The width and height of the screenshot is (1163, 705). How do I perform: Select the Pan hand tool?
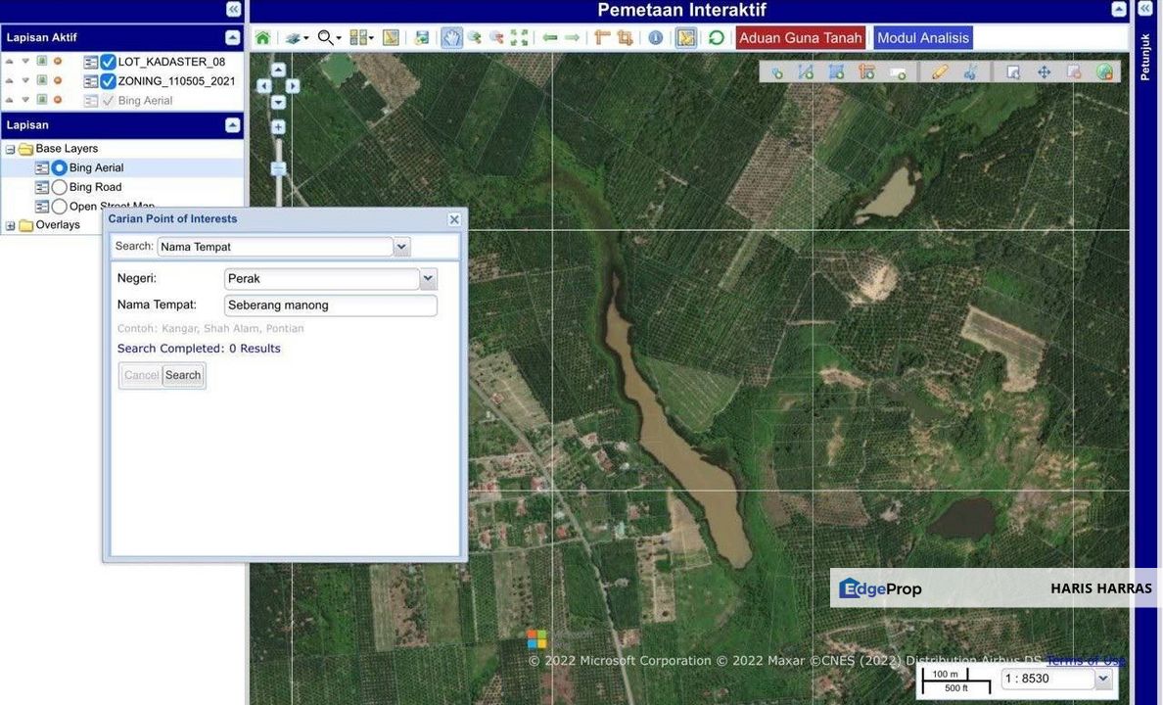451,38
